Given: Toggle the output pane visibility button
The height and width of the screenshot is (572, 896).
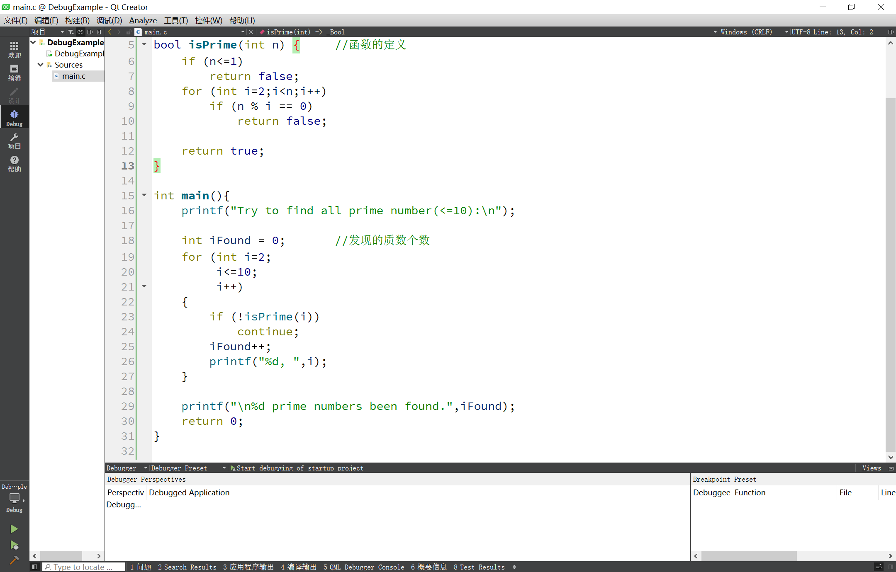Looking at the screenshot, I should [x=879, y=567].
